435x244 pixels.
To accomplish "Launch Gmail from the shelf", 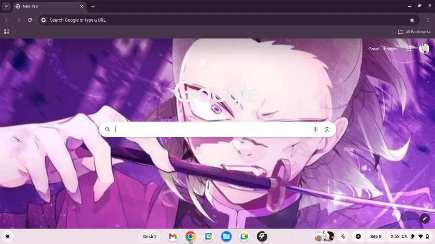I will (x=173, y=237).
